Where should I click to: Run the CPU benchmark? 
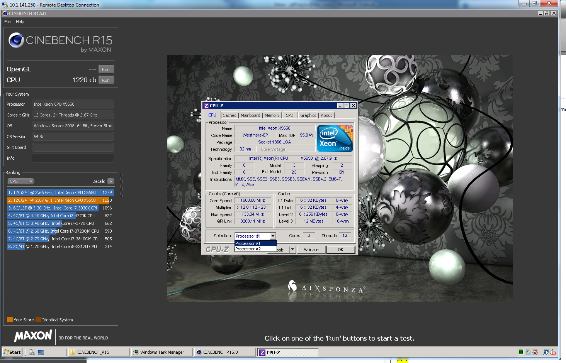(x=106, y=80)
